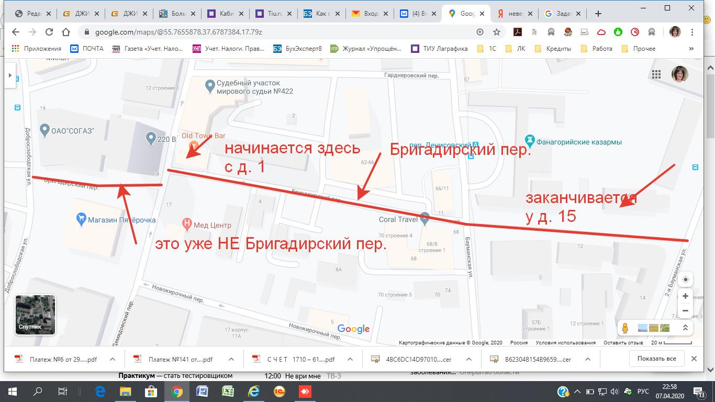This screenshot has width=715, height=402.
Task: Open options for B62304B154B9659 cer download
Action: pos(587,359)
